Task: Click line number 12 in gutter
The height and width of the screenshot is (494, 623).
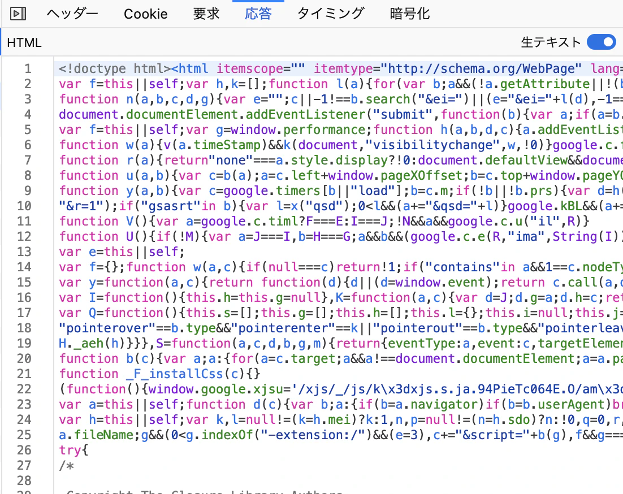Action: tap(24, 237)
